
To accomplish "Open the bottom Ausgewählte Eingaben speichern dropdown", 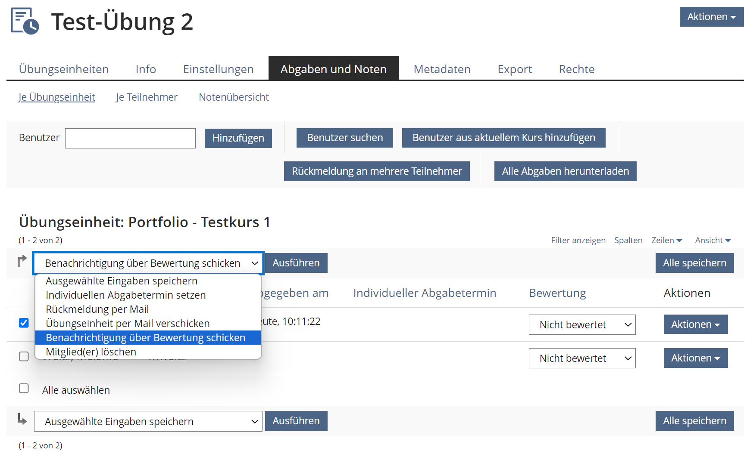I will (148, 421).
